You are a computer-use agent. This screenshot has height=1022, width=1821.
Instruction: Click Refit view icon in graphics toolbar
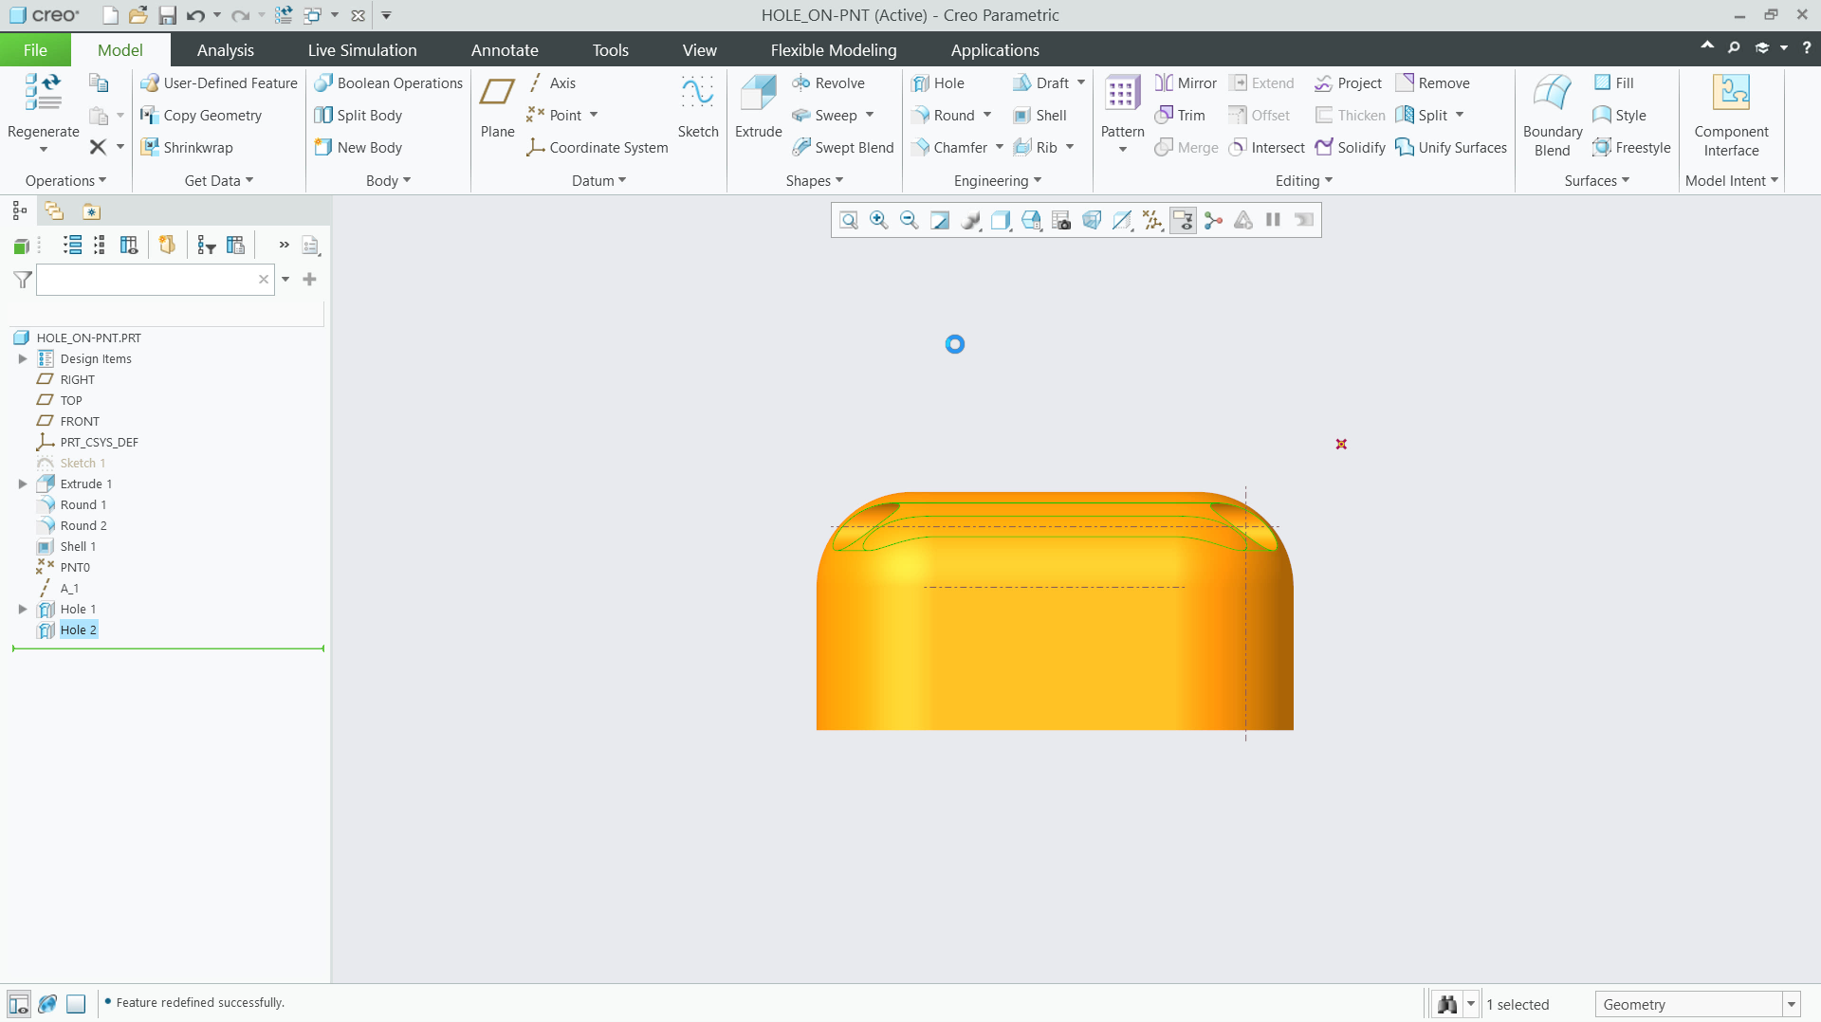tap(849, 221)
